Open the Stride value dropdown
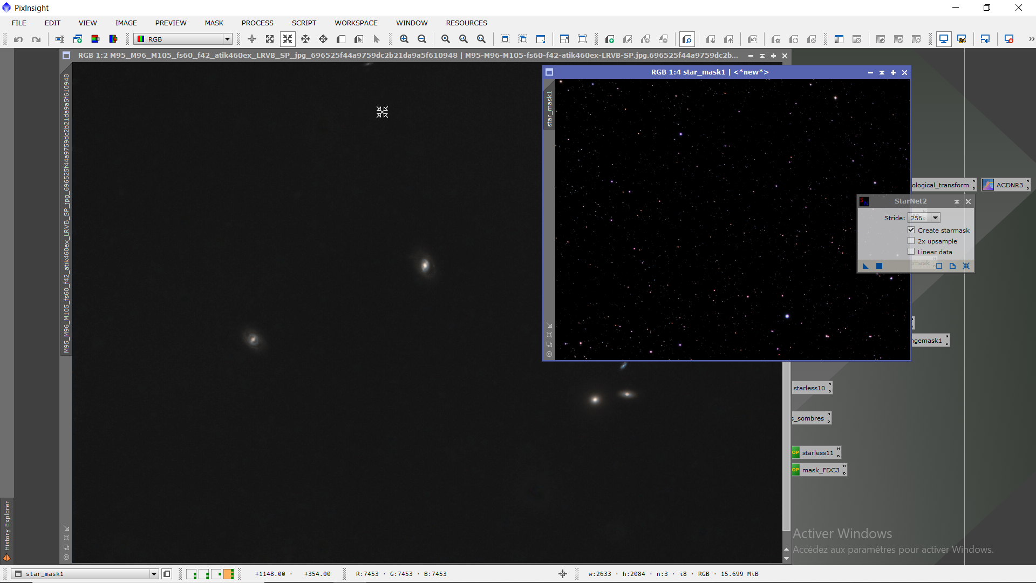 pos(936,218)
